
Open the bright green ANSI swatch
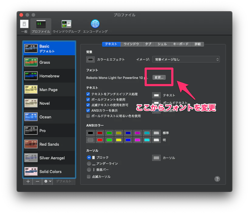click(x=109, y=140)
